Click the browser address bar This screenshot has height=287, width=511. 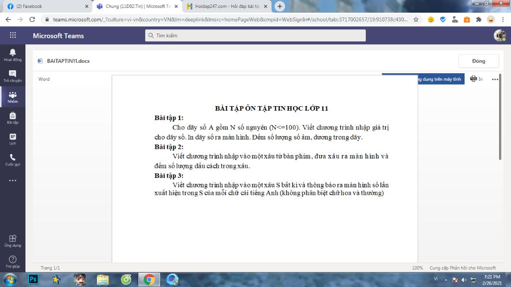coord(230,19)
